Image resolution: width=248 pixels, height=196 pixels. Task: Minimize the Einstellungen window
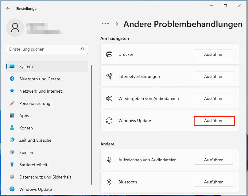point(211,6)
